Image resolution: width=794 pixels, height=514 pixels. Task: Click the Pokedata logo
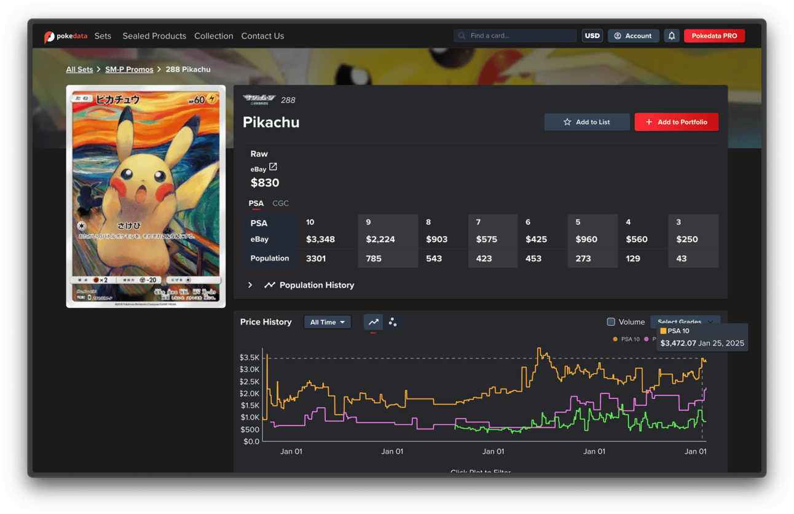(x=66, y=36)
